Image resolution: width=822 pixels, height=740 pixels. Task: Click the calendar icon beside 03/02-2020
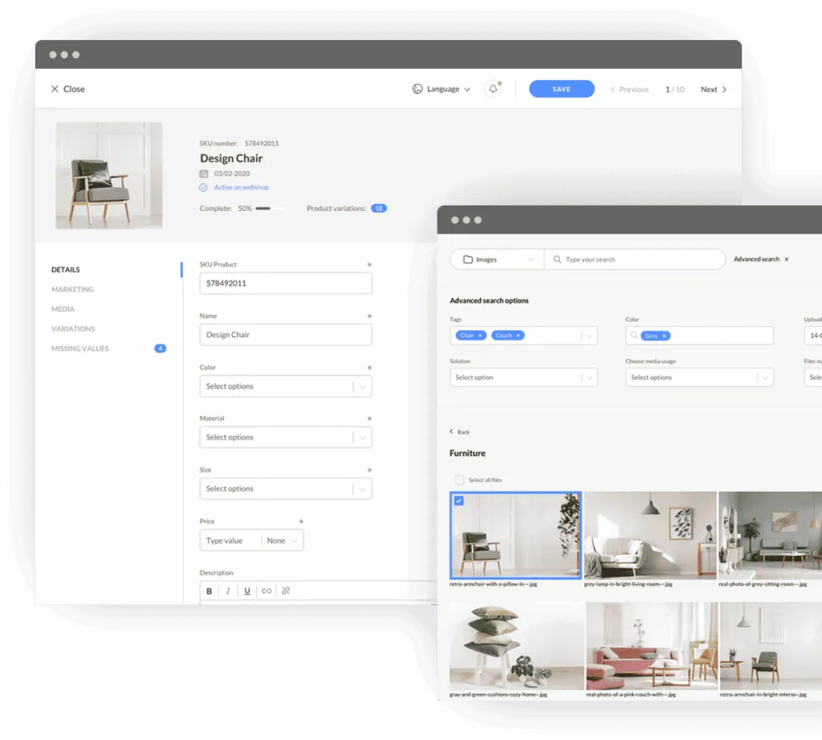(x=203, y=173)
